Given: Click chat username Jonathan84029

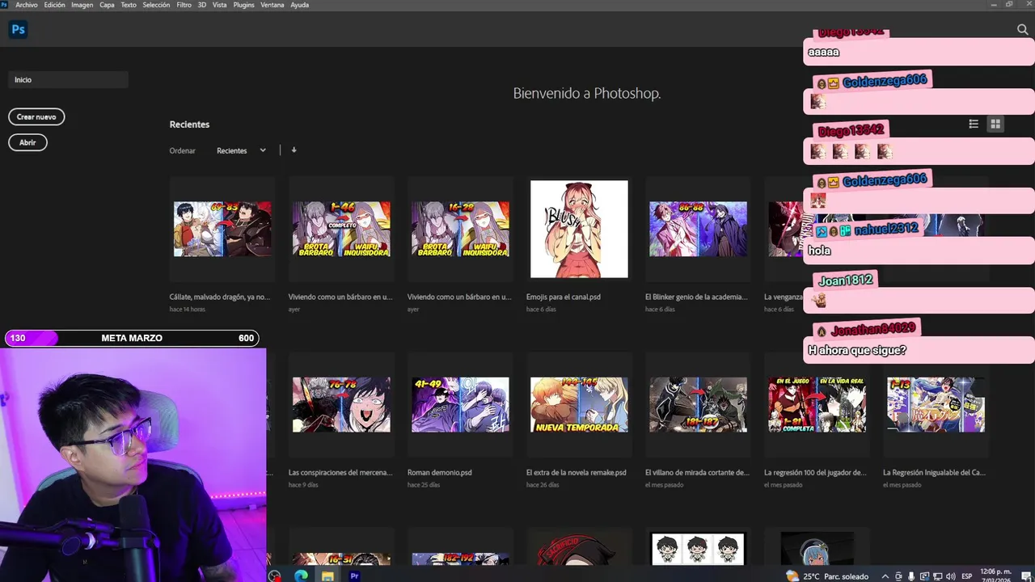Looking at the screenshot, I should 873,329.
